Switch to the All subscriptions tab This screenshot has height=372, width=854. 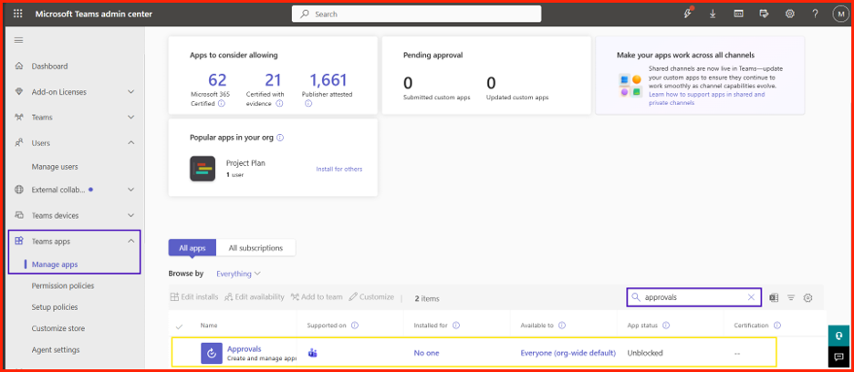pyautogui.click(x=255, y=248)
